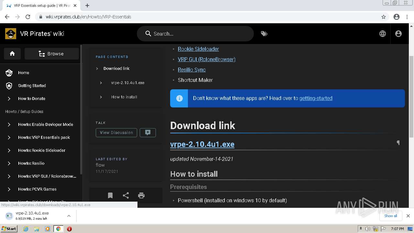Open the Resilio Sync link
Image resolution: width=414 pixels, height=233 pixels.
point(192,70)
